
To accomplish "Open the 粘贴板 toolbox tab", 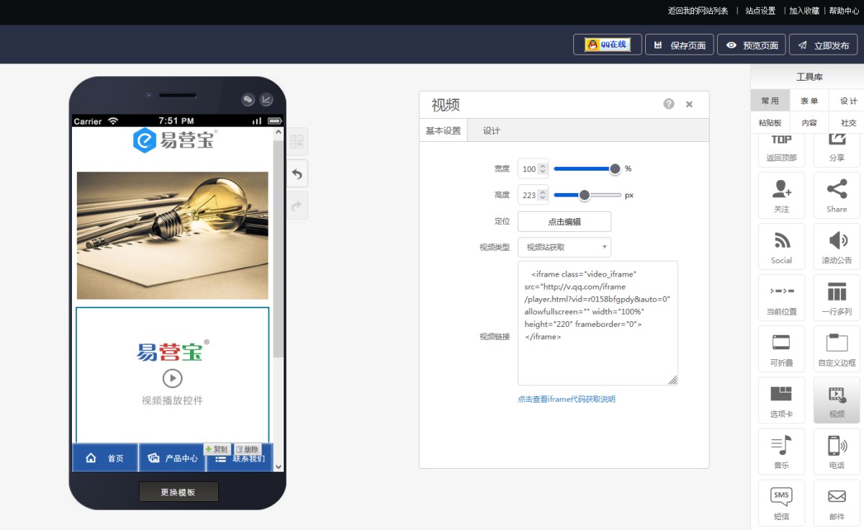I will click(x=770, y=122).
